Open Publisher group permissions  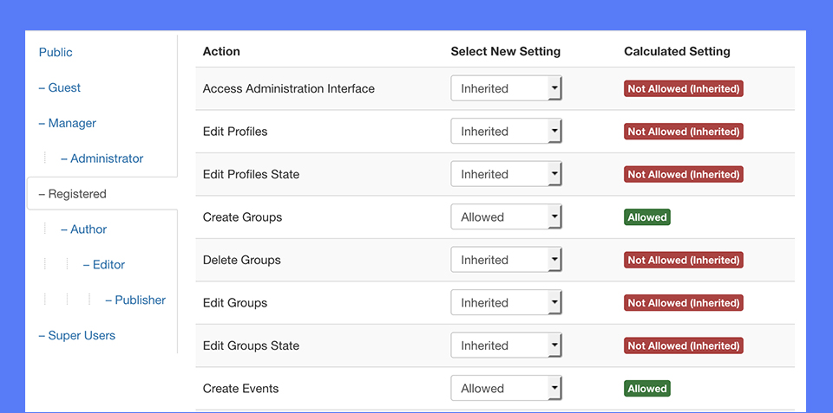pos(135,300)
